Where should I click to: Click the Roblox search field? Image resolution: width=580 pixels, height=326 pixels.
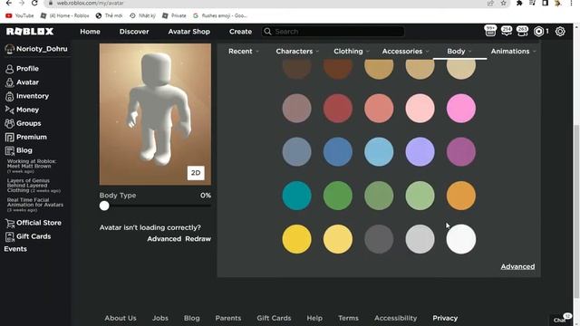point(333,32)
